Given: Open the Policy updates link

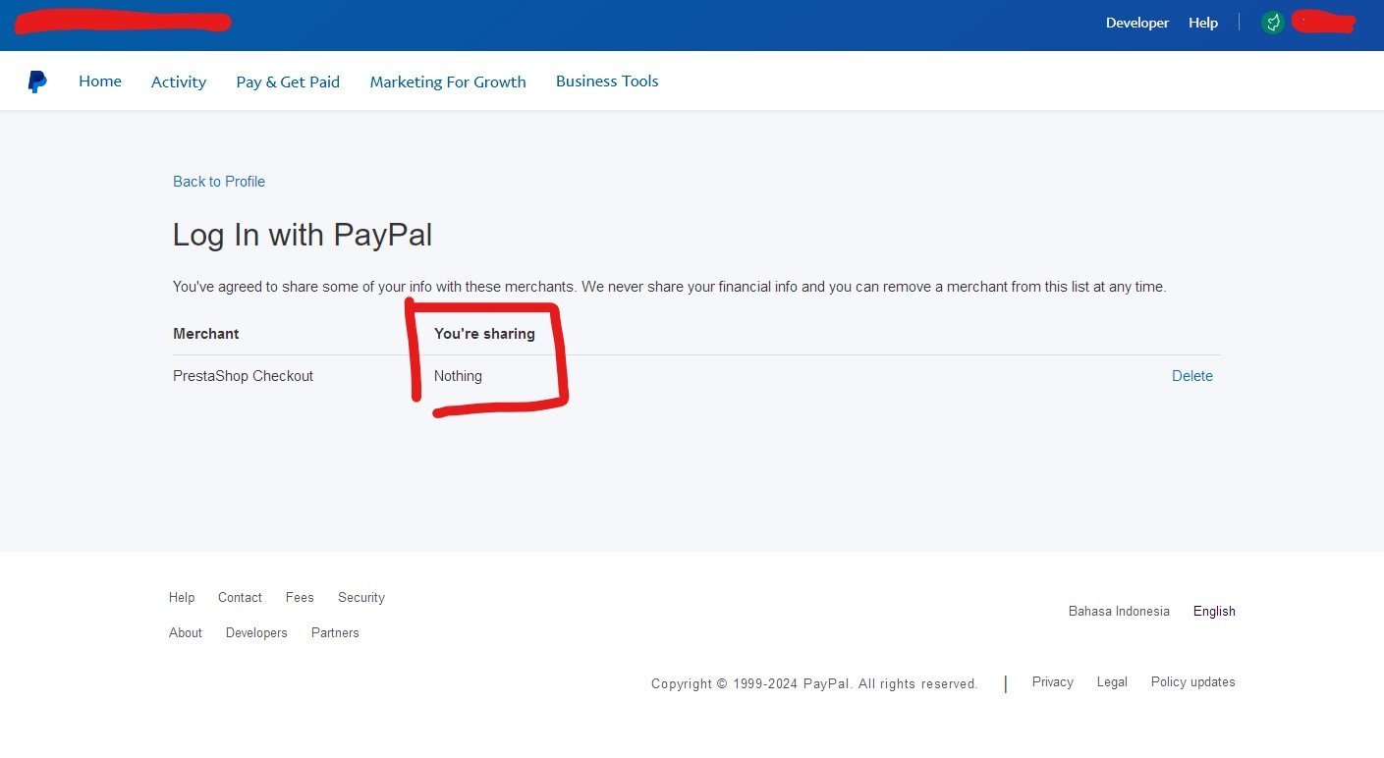Looking at the screenshot, I should [x=1193, y=682].
